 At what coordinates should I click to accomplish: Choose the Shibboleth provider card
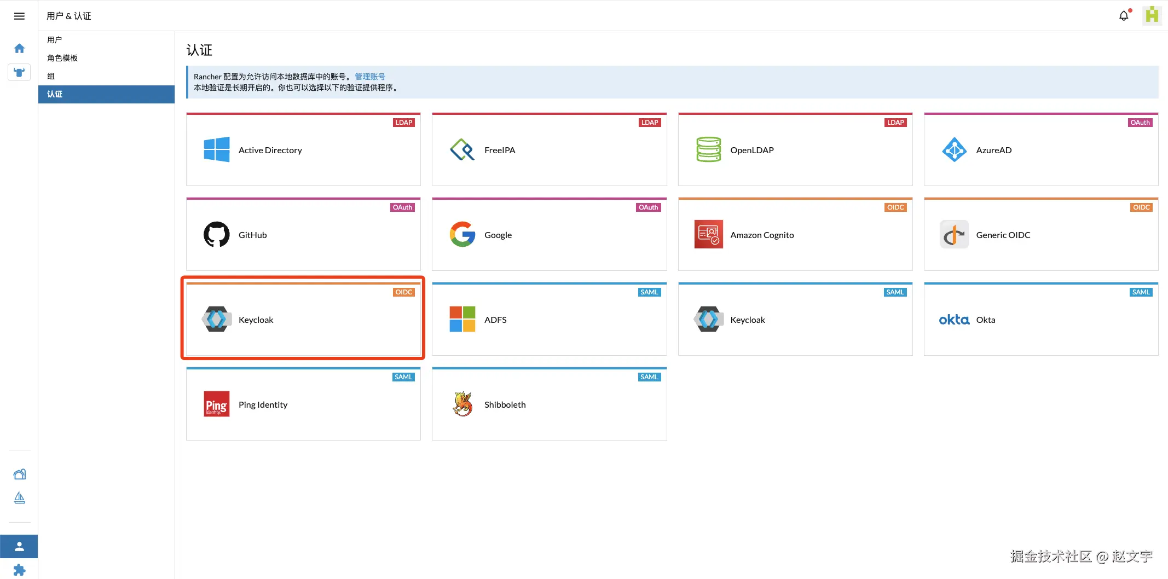pyautogui.click(x=549, y=404)
